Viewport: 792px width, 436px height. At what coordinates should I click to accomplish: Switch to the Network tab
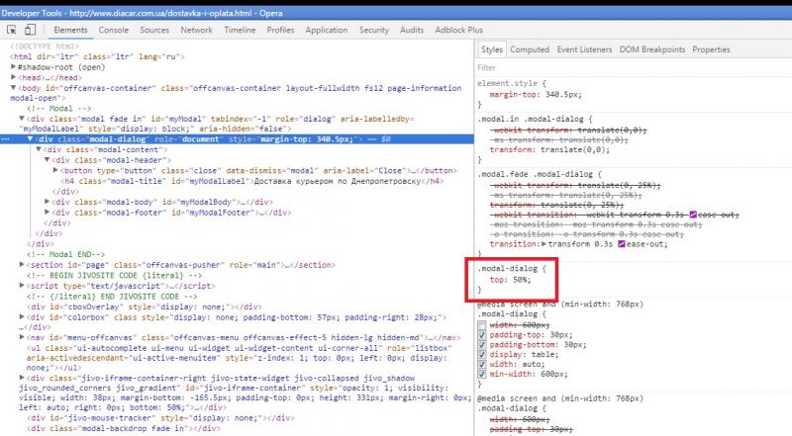(196, 30)
